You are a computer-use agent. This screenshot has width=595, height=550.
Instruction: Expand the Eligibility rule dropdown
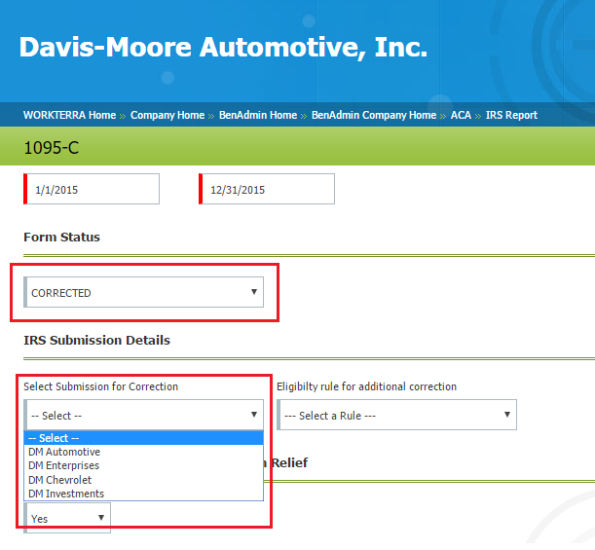coord(396,415)
